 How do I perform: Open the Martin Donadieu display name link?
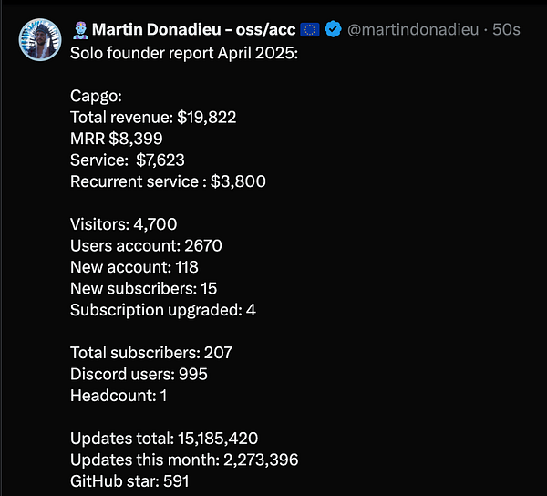pos(193,30)
